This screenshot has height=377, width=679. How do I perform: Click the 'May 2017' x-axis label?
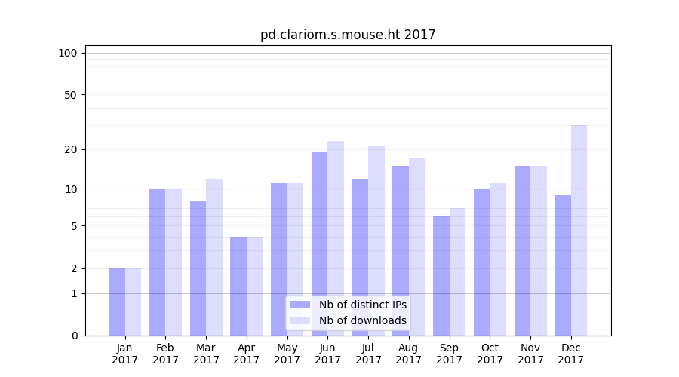(287, 354)
